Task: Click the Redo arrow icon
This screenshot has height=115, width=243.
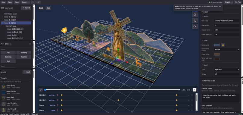Action: 39,2
